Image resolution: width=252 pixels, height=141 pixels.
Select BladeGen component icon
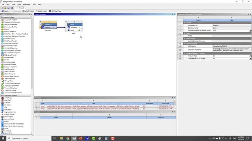(2, 105)
